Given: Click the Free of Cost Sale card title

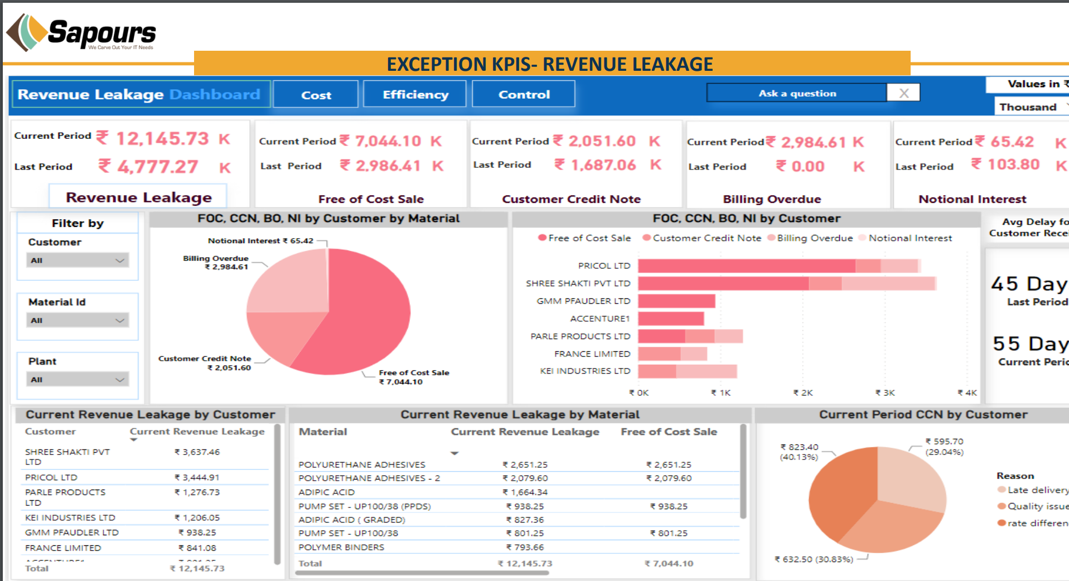Looking at the screenshot, I should pyautogui.click(x=371, y=199).
